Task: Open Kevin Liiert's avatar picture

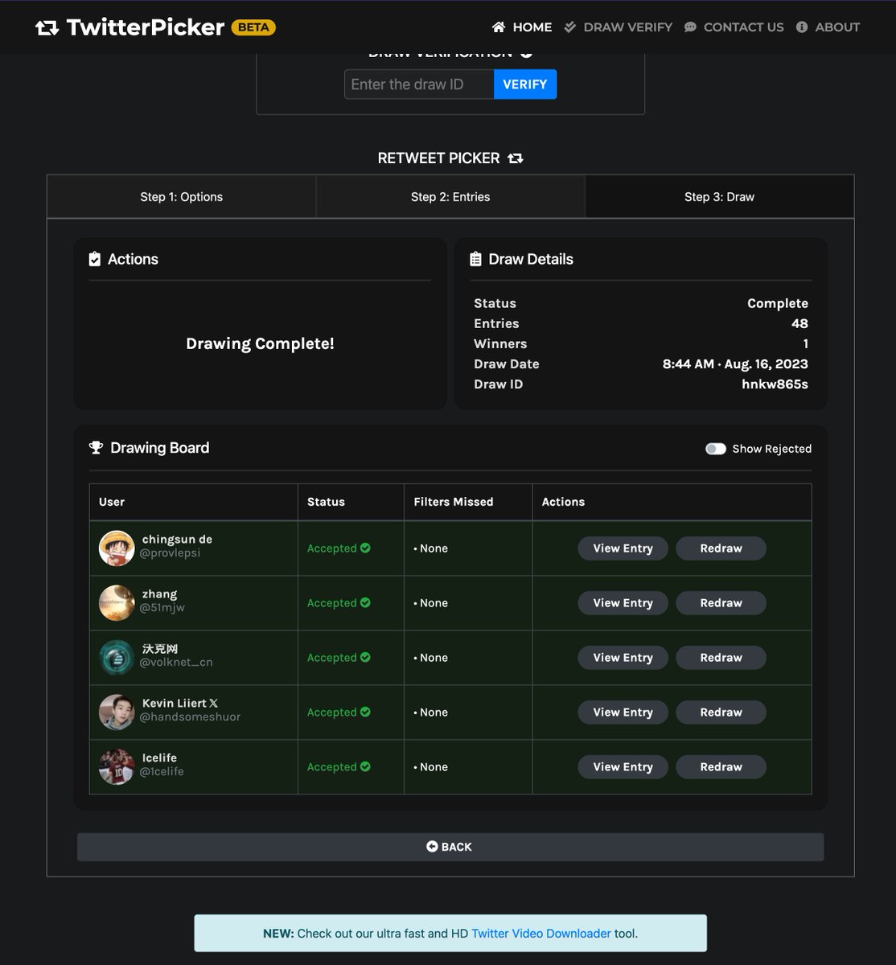Action: pyautogui.click(x=117, y=712)
